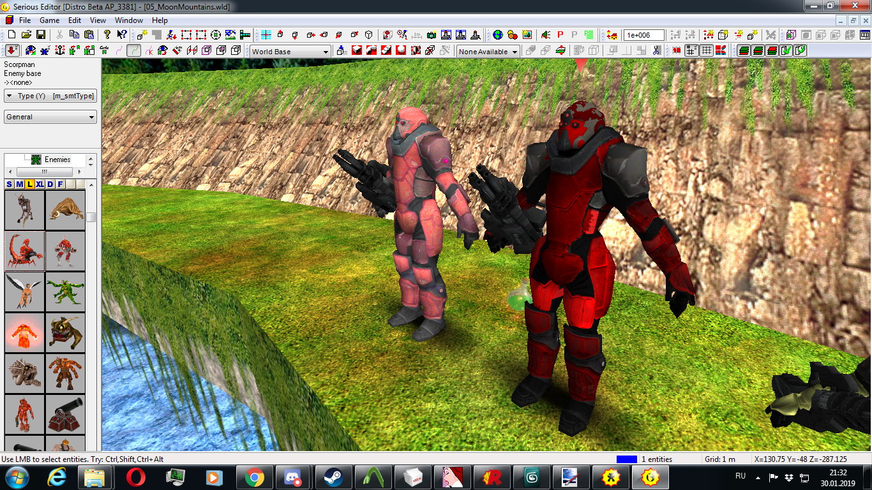Click the camera snapshot icon
Image resolution: width=872 pixels, height=490 pixels.
(x=431, y=34)
